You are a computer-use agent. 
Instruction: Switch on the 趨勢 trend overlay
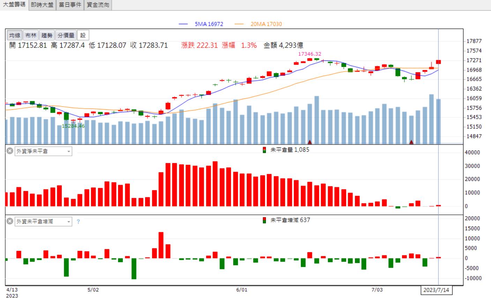47,35
